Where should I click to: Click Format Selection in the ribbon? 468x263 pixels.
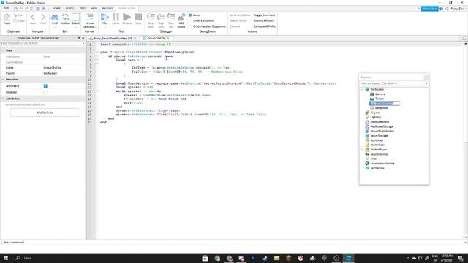[x=89, y=20]
